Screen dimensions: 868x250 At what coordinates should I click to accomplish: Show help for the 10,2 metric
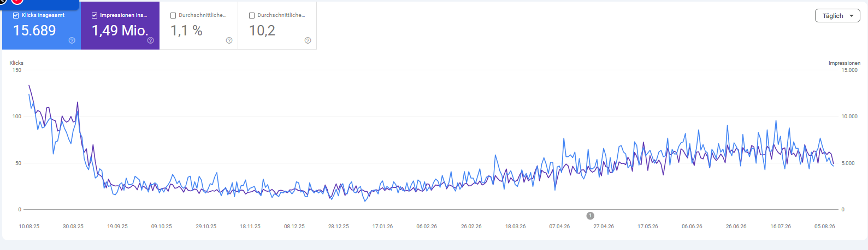[308, 40]
